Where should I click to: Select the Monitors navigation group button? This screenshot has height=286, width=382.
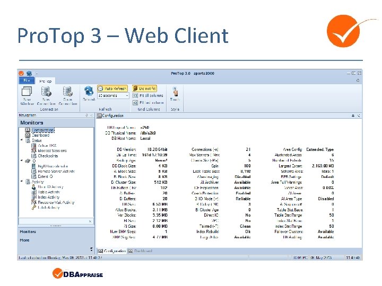coord(56,232)
